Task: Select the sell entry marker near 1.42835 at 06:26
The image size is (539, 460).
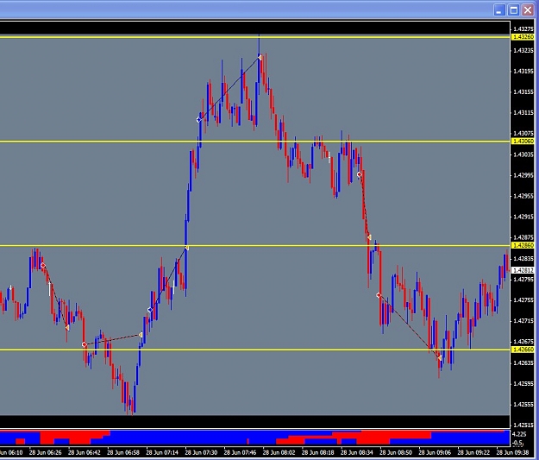Action: point(43,265)
